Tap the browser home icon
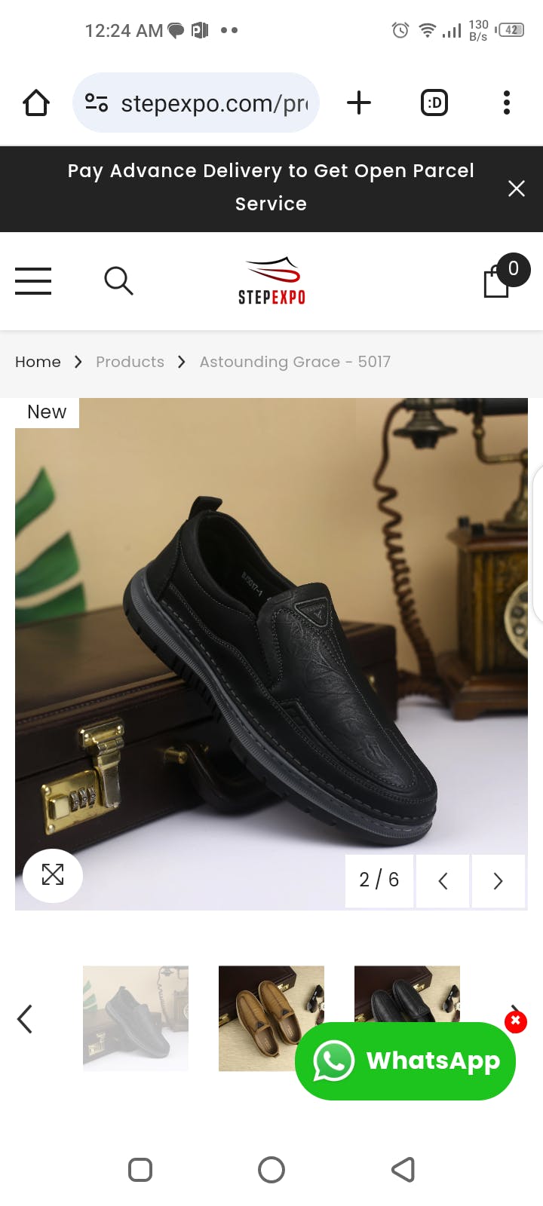 [36, 103]
